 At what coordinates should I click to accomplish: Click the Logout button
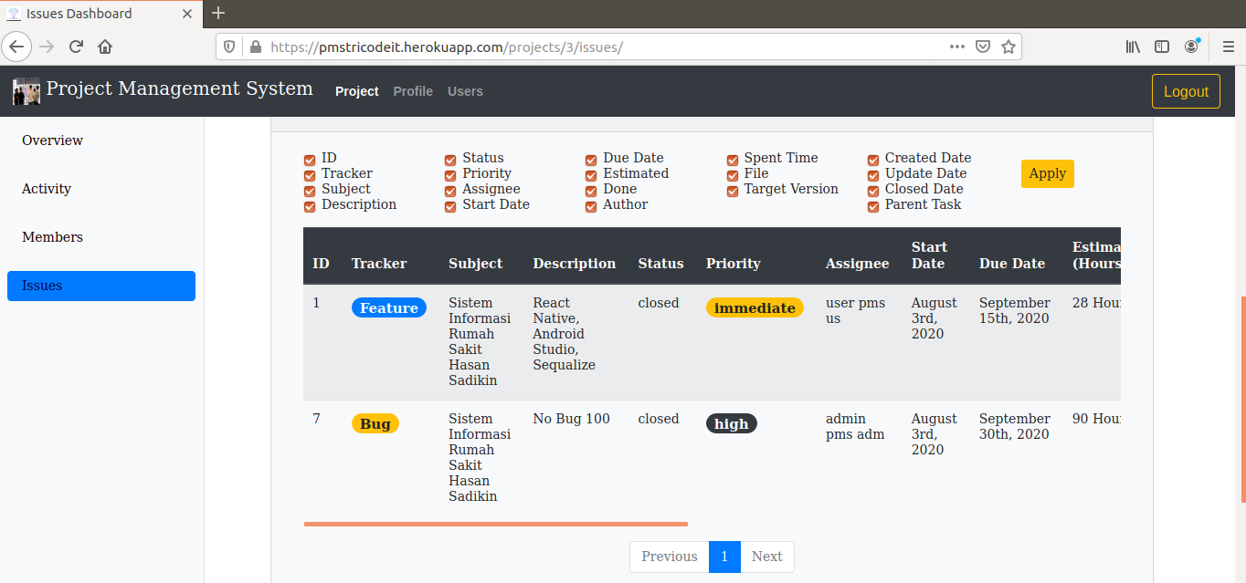click(1186, 91)
